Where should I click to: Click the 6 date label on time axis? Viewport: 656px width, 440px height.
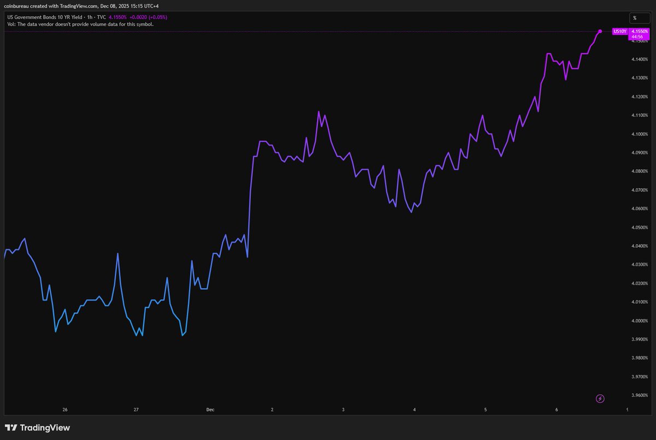[557, 409]
